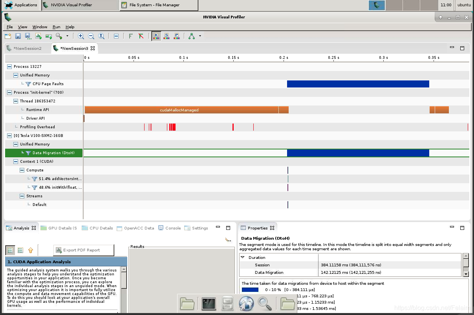This screenshot has height=315, width=474.
Task: Switch to the Settings tab
Action: pyautogui.click(x=196, y=228)
